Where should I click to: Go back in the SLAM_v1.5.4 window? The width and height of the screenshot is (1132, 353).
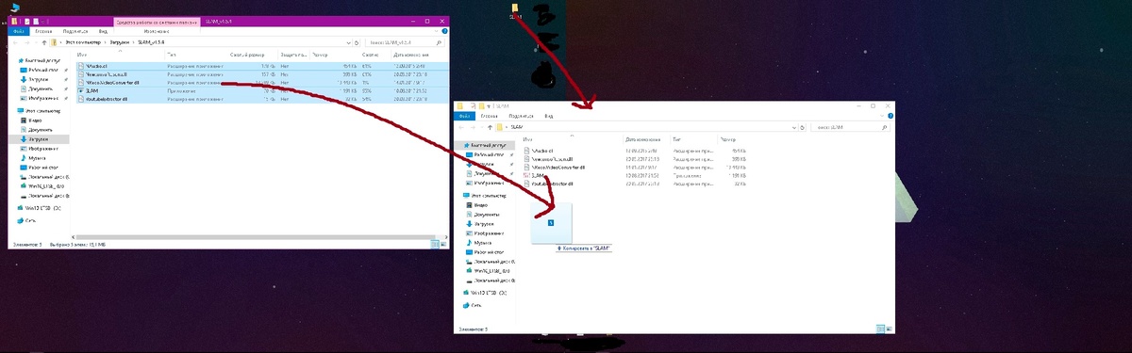(x=14, y=42)
